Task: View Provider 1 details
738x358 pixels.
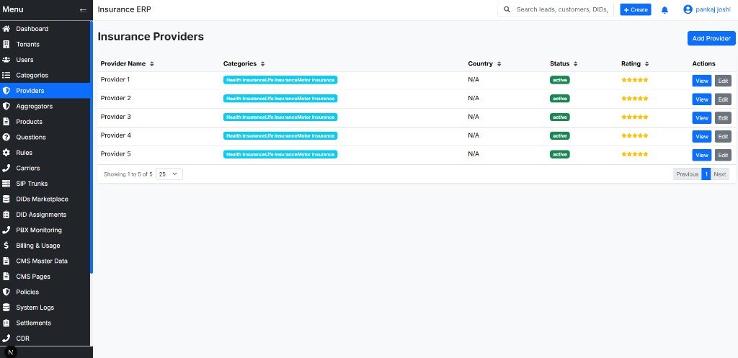Action: coord(701,81)
